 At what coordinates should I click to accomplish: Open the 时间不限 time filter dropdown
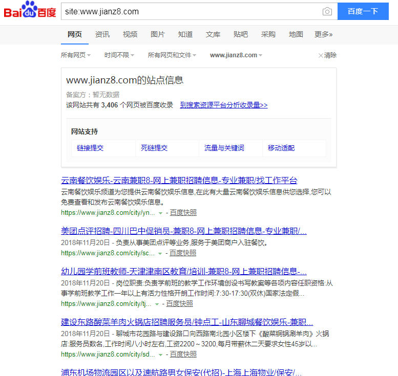coord(119,55)
